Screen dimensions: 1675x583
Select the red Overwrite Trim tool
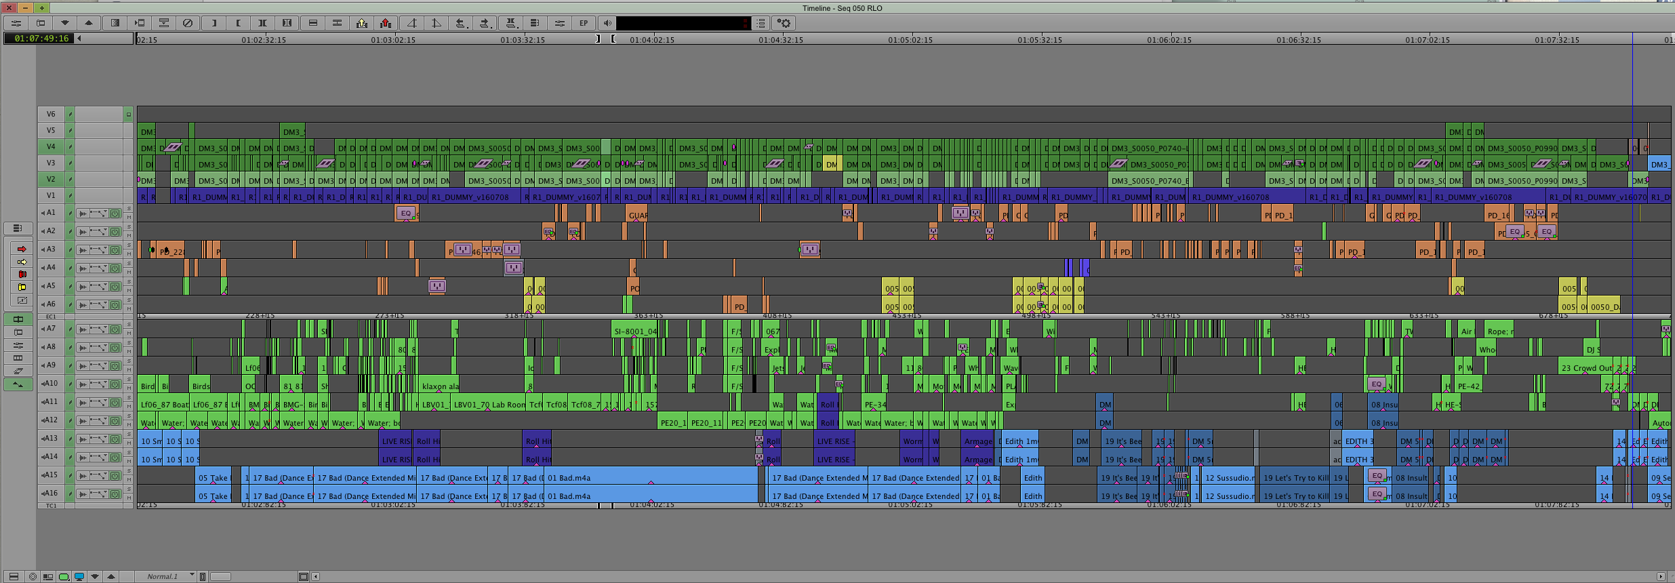click(x=22, y=274)
